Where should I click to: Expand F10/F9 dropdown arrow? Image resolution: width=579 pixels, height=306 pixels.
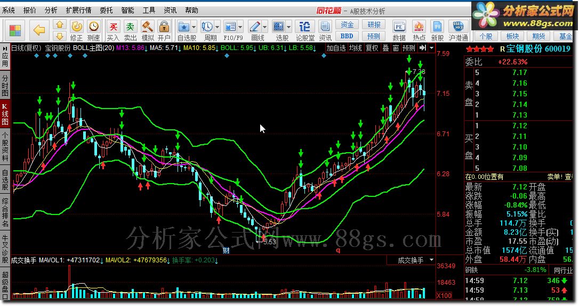[x=240, y=27]
